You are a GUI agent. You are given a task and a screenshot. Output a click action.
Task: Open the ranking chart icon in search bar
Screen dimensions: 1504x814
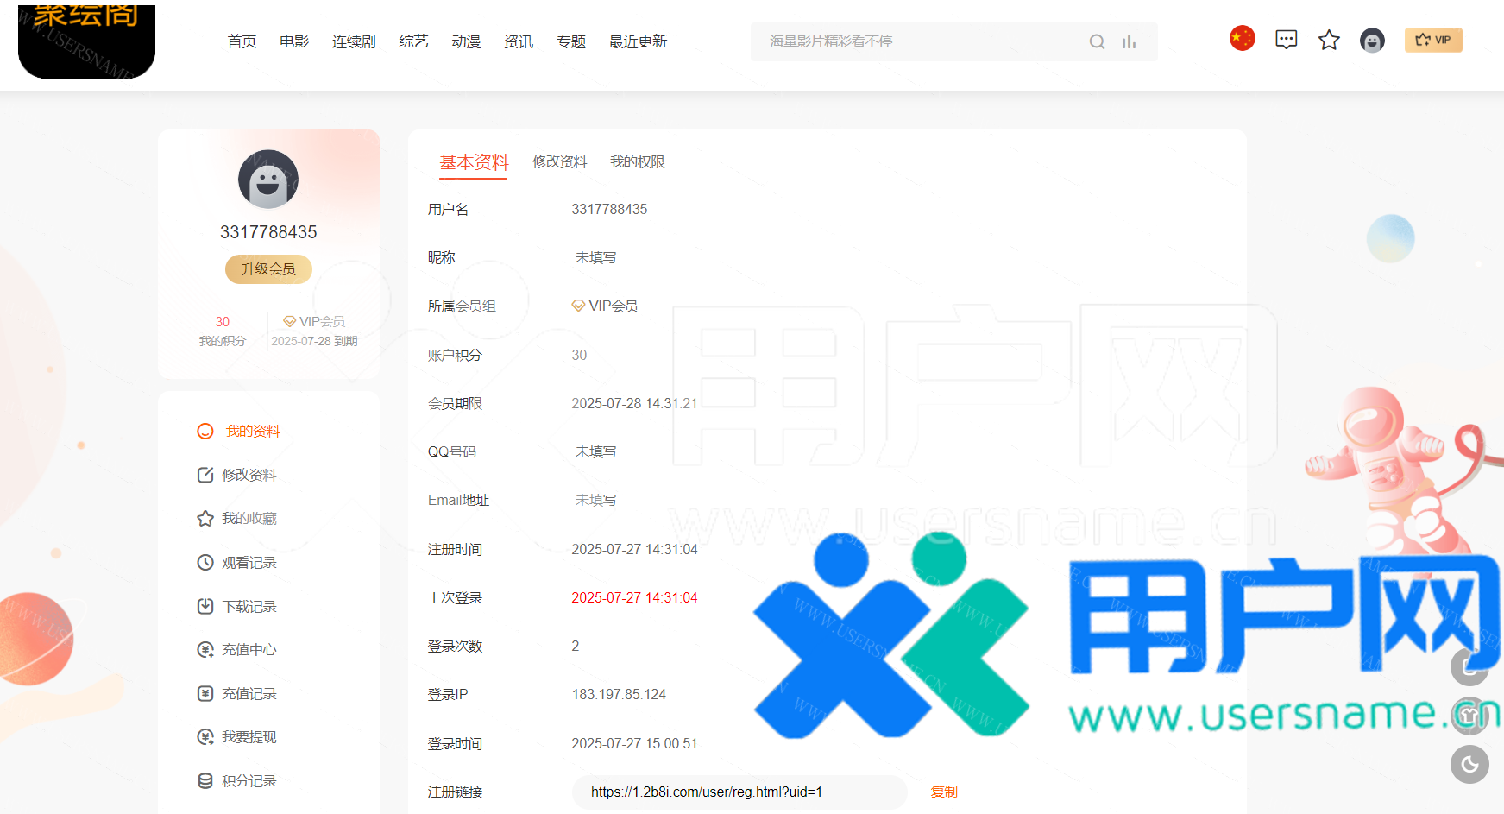pos(1129,41)
